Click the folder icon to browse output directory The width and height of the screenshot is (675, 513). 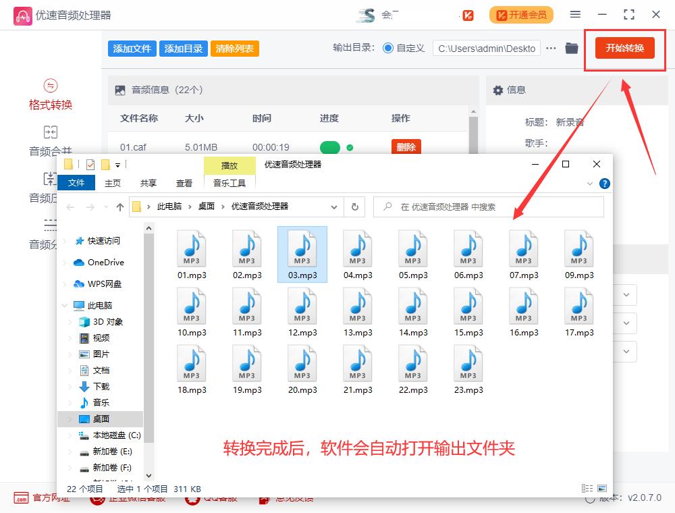(x=571, y=48)
